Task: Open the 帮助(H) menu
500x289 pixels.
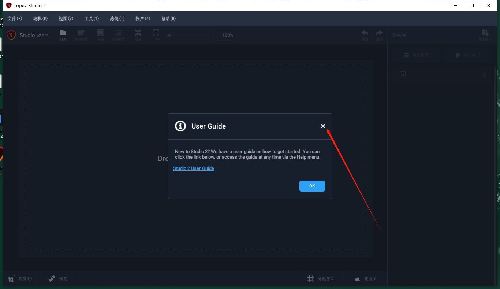Action: click(x=168, y=19)
